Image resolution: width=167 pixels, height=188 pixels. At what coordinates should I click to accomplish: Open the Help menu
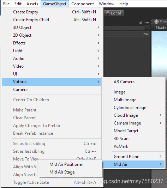click(x=124, y=4)
